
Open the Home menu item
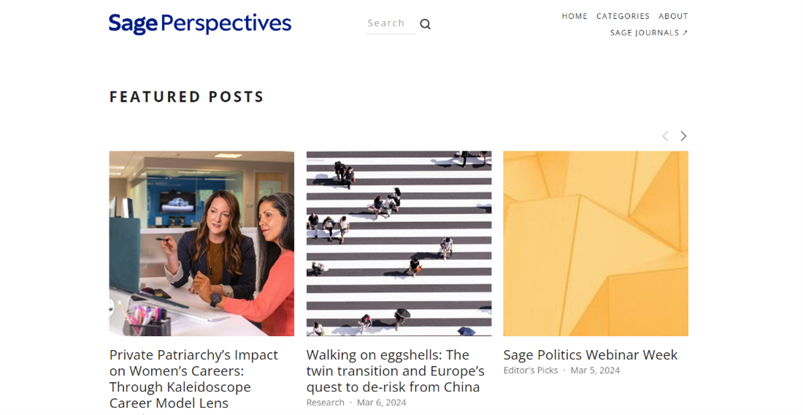point(575,16)
